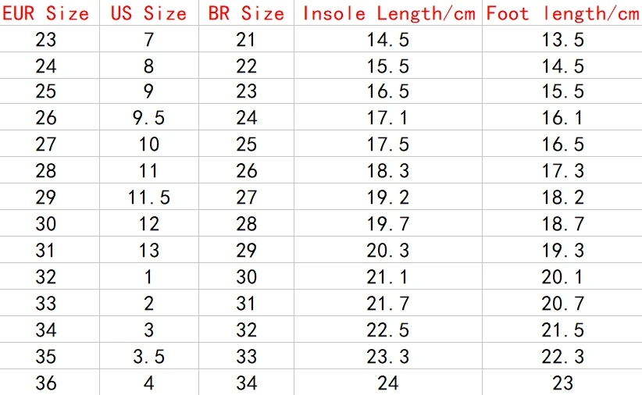
Task: Select the Insole Length/cm header cell
Action: coord(388,12)
